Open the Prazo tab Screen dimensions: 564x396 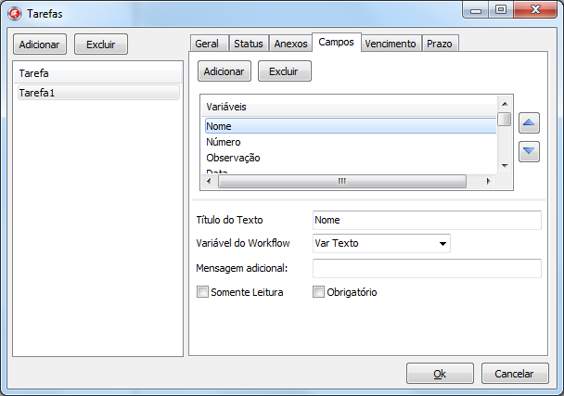[440, 44]
